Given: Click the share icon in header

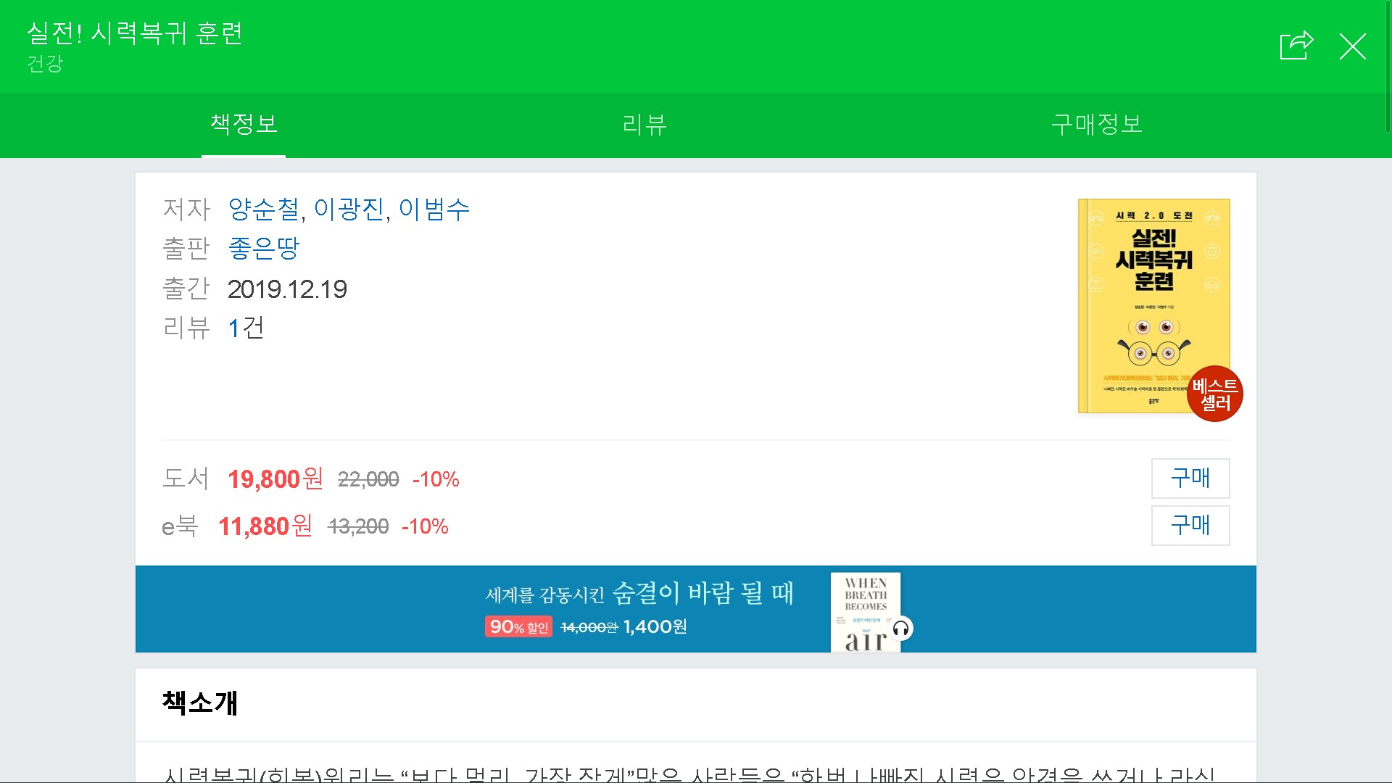Looking at the screenshot, I should [x=1296, y=46].
